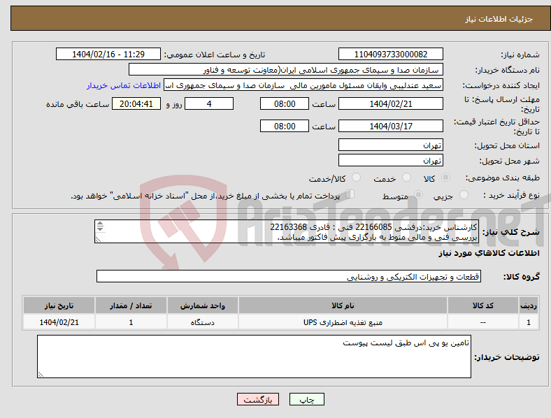Click the ردیف column header
551x418 pixels.
tap(529, 305)
